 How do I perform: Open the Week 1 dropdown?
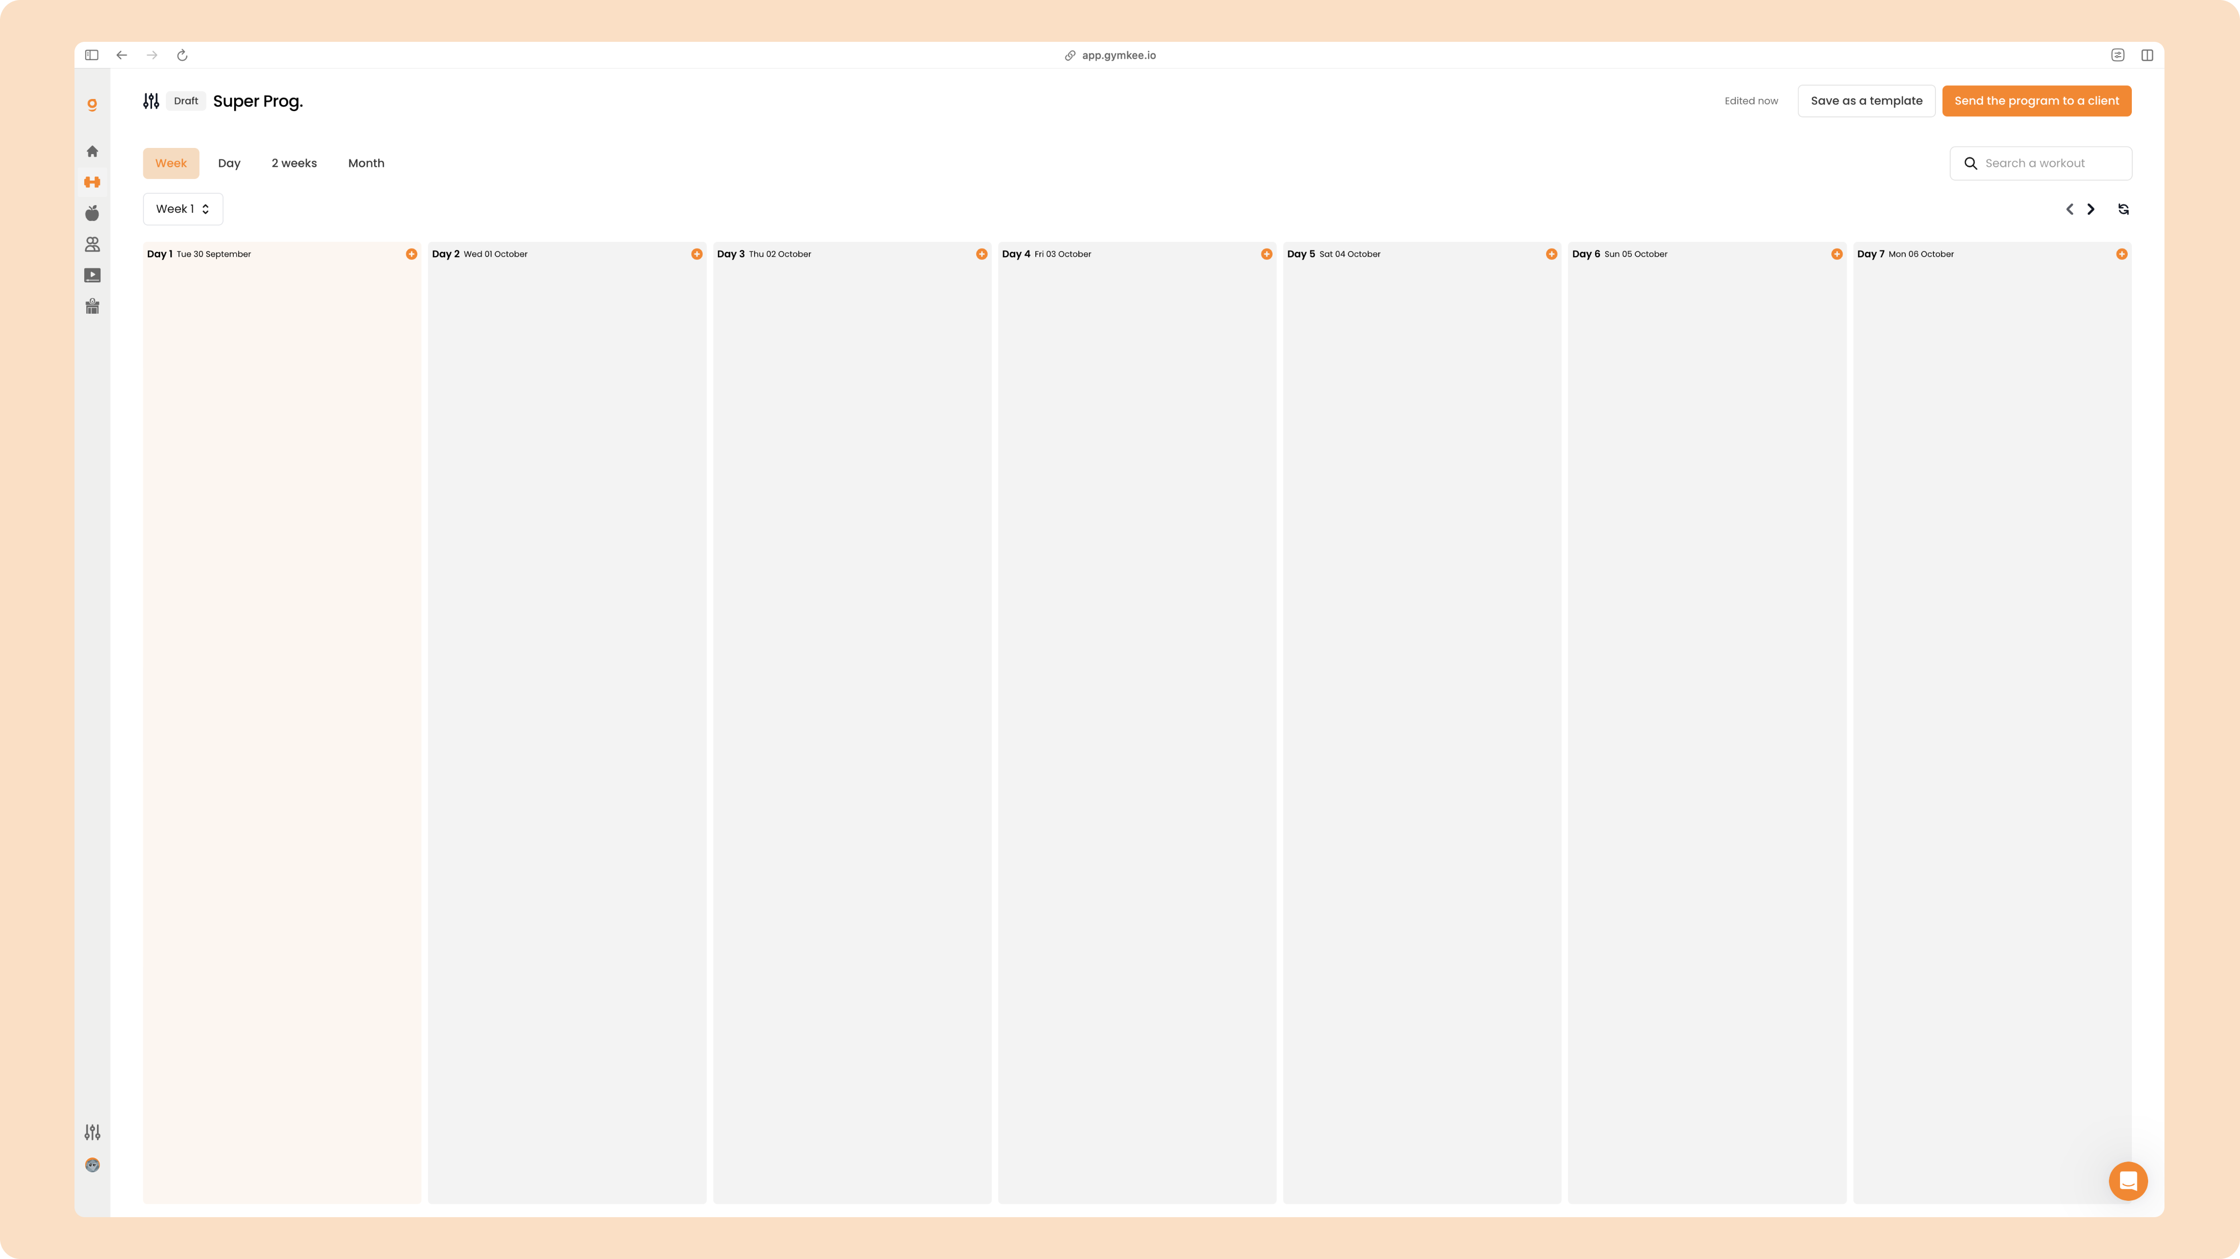(x=183, y=209)
